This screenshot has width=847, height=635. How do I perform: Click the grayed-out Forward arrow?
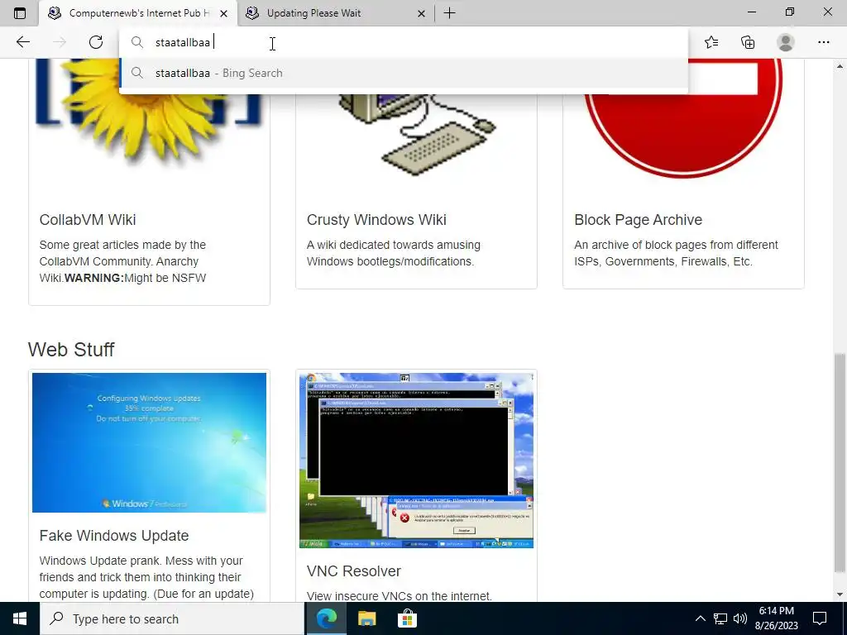click(x=60, y=42)
